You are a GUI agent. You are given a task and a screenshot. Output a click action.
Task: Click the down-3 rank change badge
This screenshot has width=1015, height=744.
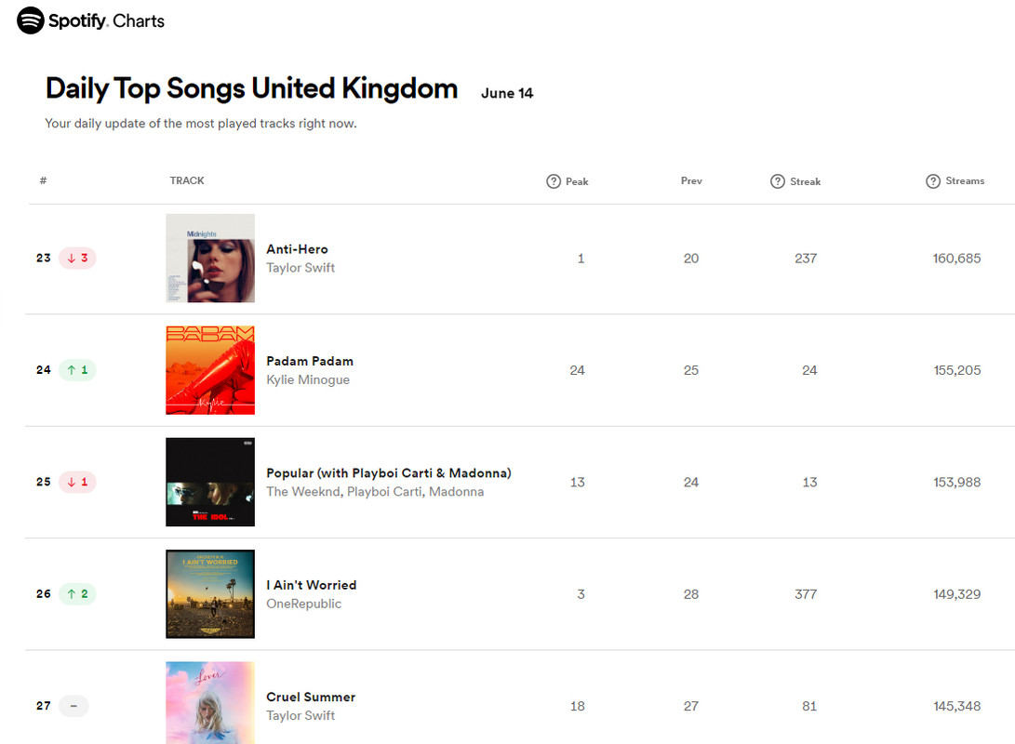[x=77, y=259]
